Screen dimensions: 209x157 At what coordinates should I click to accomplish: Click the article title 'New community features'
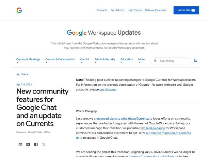pos(42,108)
